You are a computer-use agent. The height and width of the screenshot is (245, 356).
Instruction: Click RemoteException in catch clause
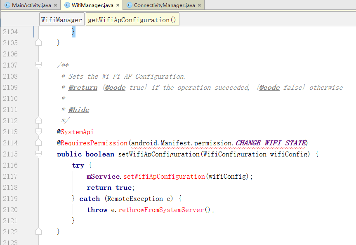[x=135, y=199]
